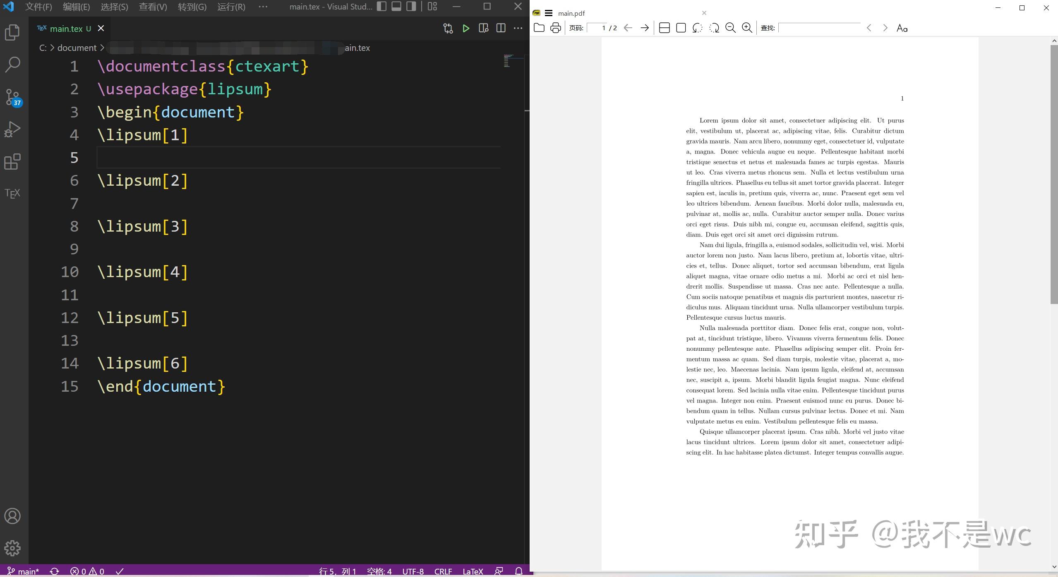Open the Extensions view
The height and width of the screenshot is (577, 1058).
[12, 162]
